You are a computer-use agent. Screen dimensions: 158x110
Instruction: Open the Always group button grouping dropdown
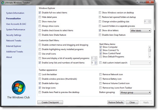pos(135,92)
